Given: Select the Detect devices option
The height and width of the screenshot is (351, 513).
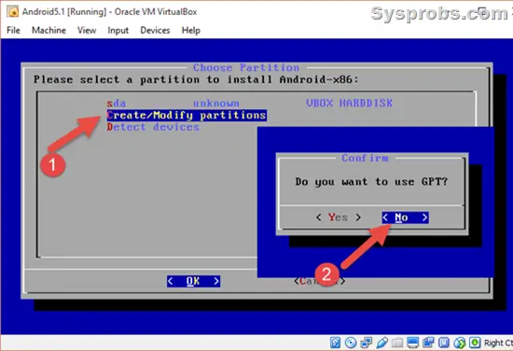Looking at the screenshot, I should pos(153,127).
